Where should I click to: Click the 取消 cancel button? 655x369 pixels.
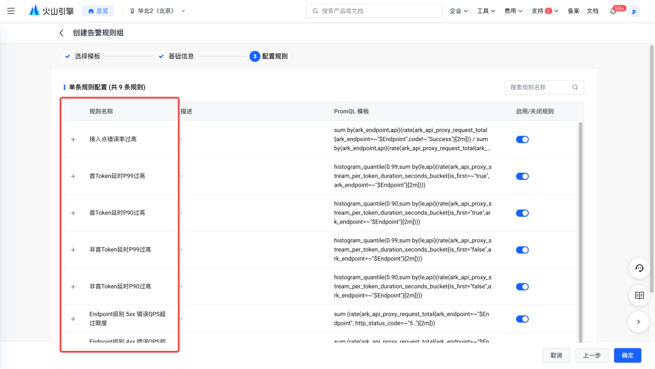[x=556, y=355]
